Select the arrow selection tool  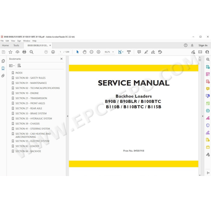[x=77, y=52]
